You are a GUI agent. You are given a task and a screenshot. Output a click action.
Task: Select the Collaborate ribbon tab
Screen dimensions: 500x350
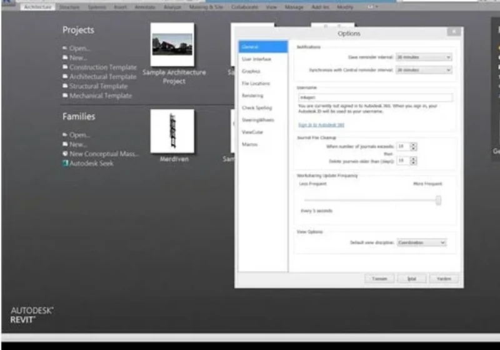(244, 7)
